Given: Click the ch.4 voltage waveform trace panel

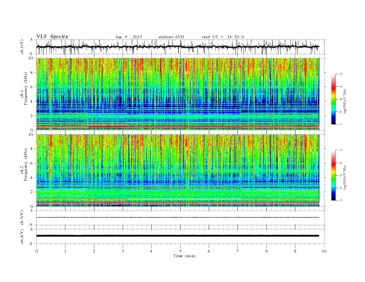Looking at the screenshot, I should pos(181,236).
